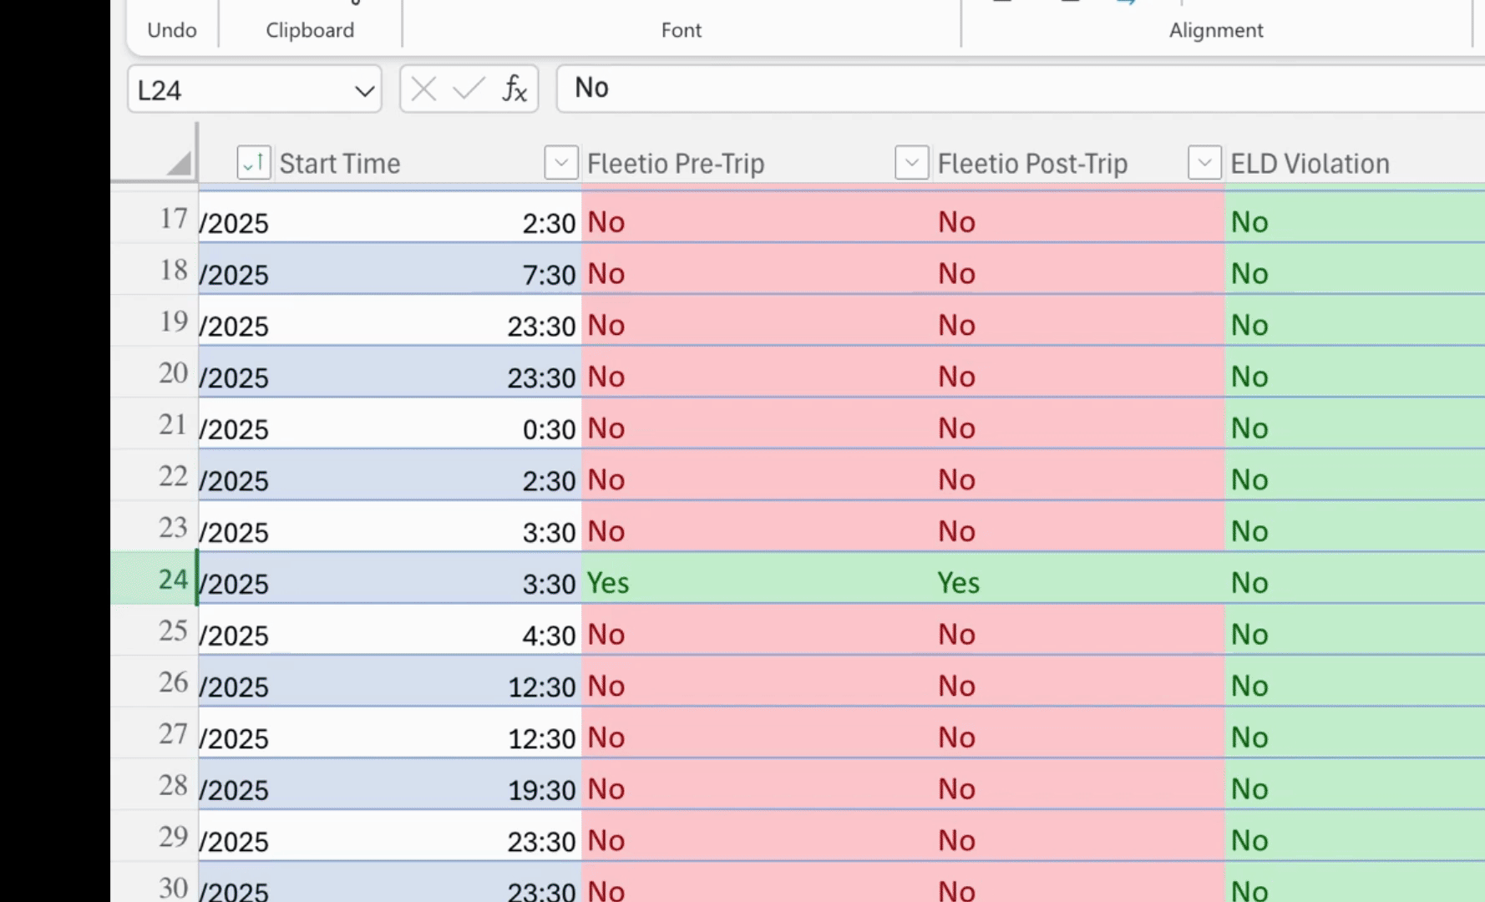This screenshot has height=902, width=1485.
Task: Expand the Name Box dropdown arrow
Action: coord(364,90)
